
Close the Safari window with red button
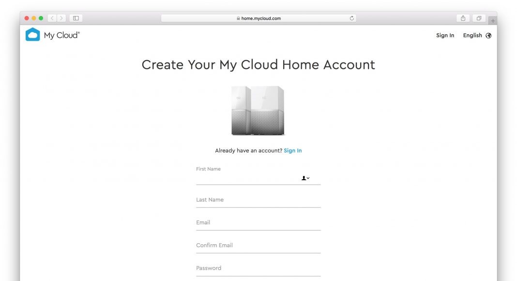coord(27,18)
